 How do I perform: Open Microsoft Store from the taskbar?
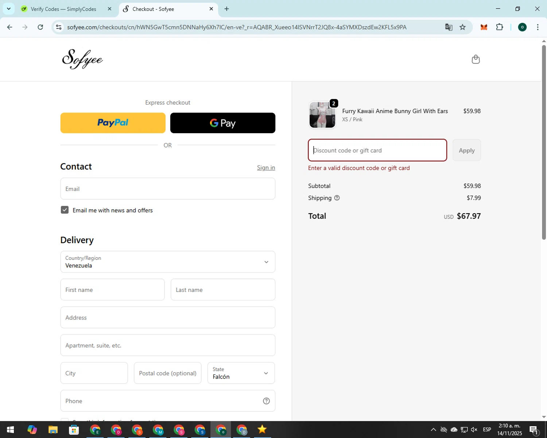click(74, 430)
